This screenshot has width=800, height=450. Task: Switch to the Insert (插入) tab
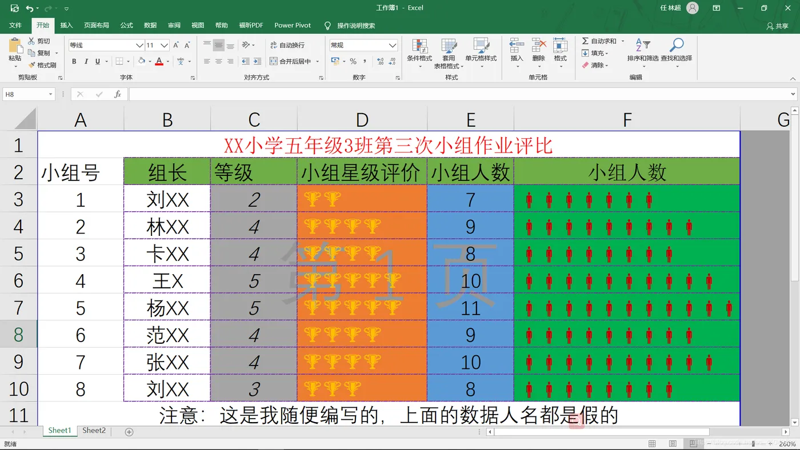point(67,25)
